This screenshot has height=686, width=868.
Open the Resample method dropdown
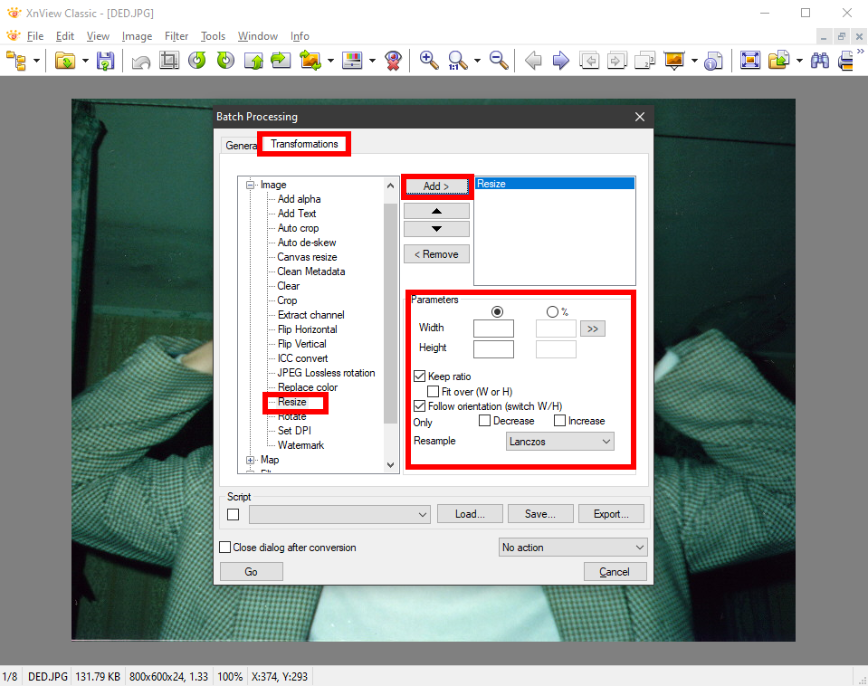(559, 441)
